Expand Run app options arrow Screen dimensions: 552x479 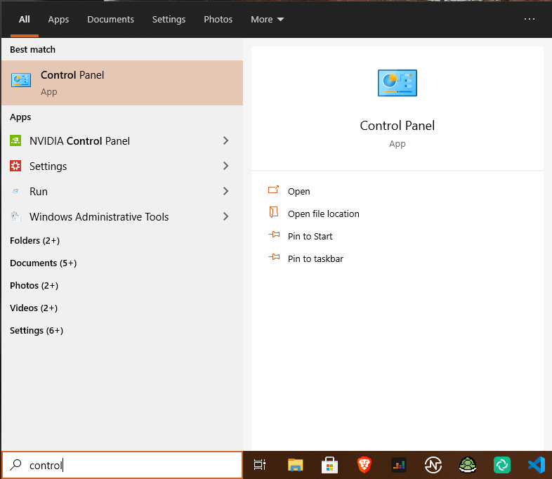coord(225,191)
